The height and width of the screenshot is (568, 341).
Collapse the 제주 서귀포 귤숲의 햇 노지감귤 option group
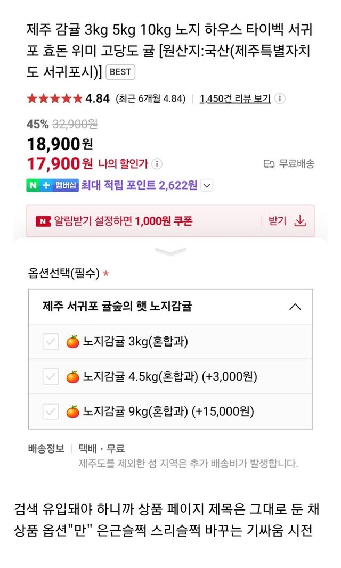(295, 307)
